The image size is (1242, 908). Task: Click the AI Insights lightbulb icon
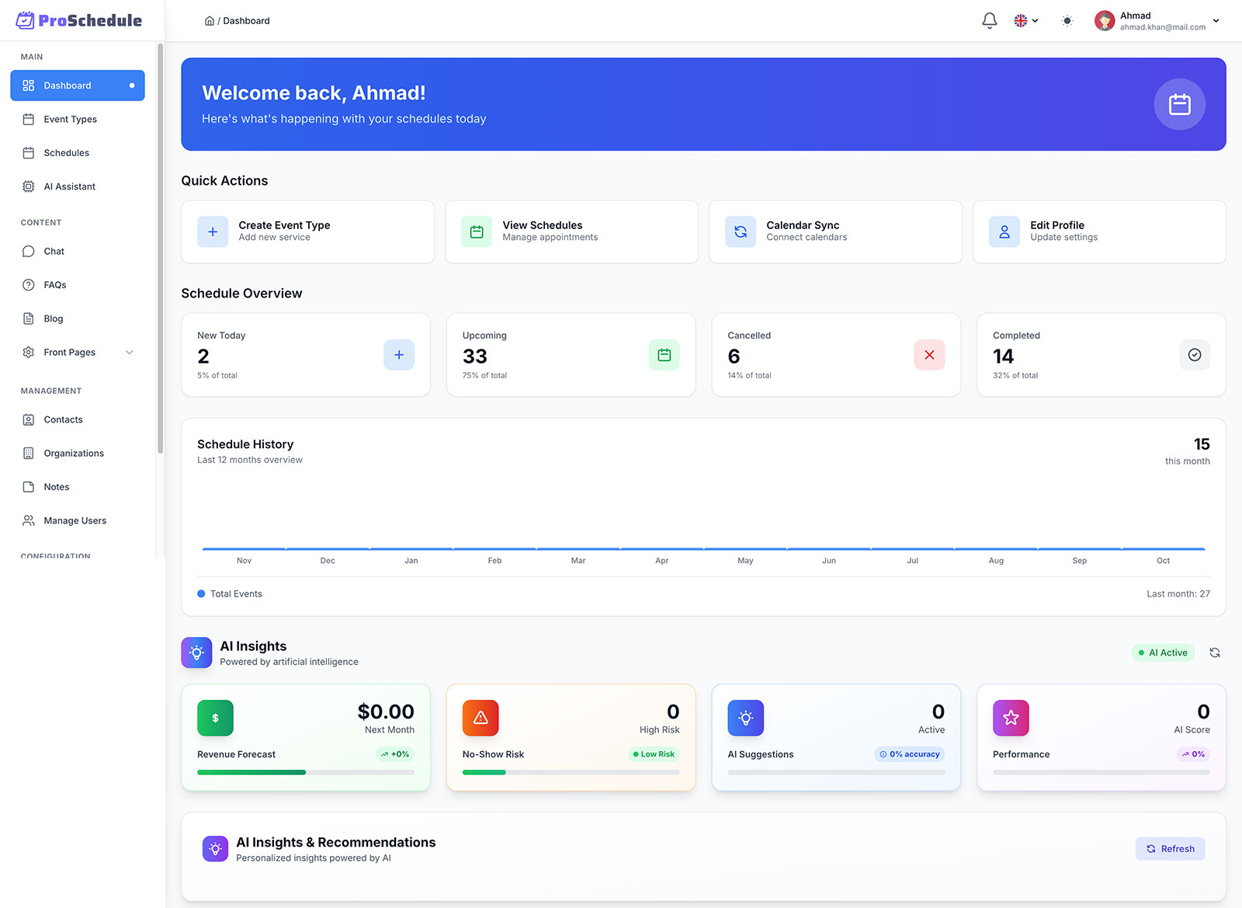(196, 652)
